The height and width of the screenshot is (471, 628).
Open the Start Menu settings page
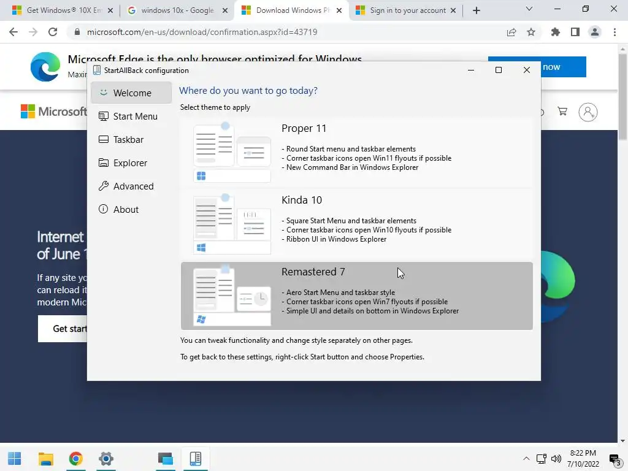click(x=131, y=116)
